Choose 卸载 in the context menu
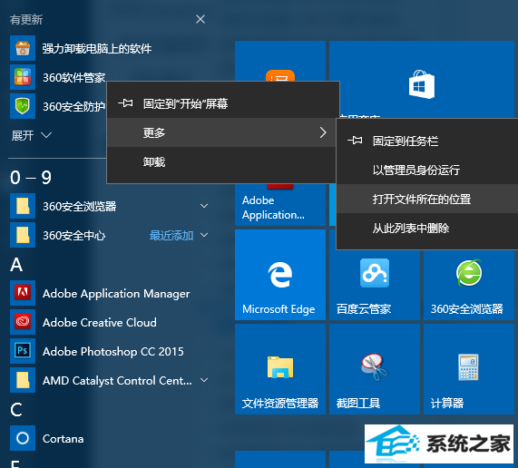This screenshot has height=468, width=518. 221,161
